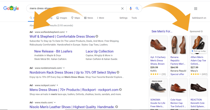Expand dropdown next to nisolo.com URL

pos(55,102)
